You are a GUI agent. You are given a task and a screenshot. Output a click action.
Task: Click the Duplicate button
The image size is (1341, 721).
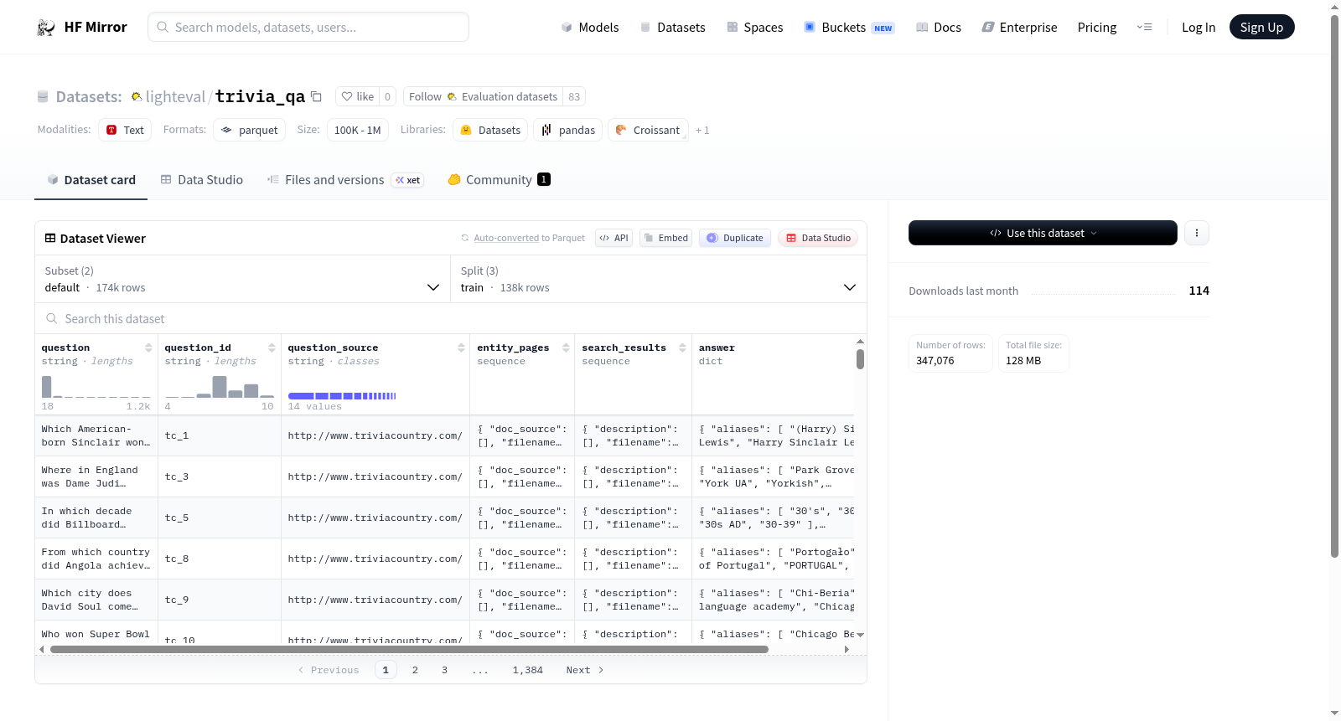[x=735, y=238]
